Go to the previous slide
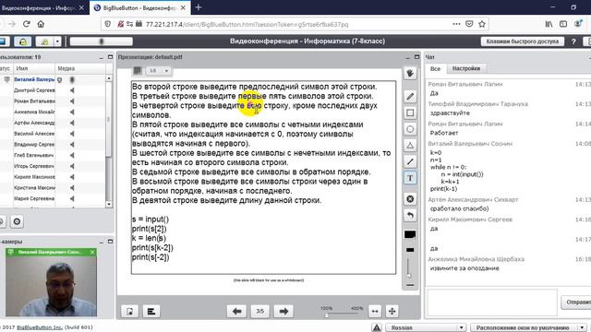 coord(236,312)
